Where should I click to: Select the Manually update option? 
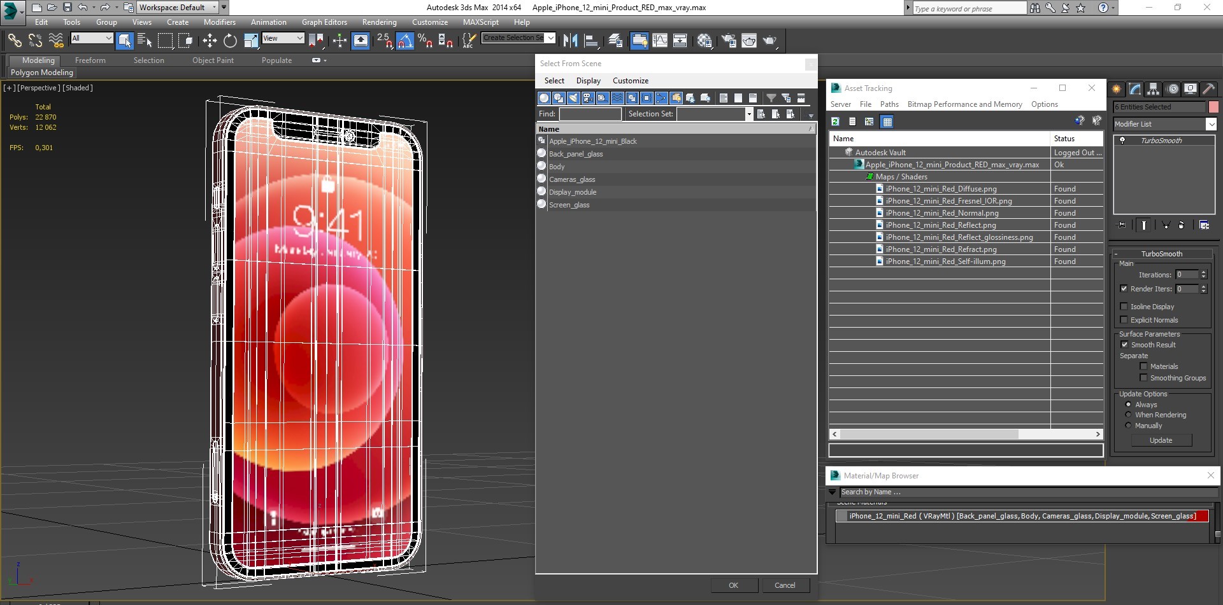pyautogui.click(x=1128, y=426)
